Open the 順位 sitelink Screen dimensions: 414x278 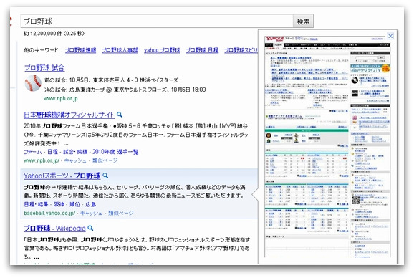point(74,204)
